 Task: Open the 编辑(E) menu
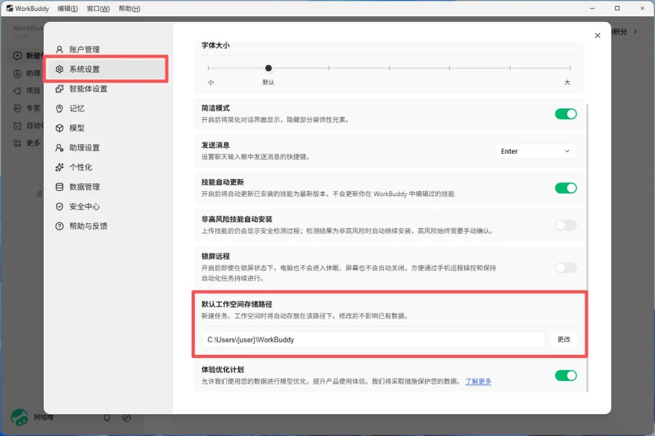(68, 8)
